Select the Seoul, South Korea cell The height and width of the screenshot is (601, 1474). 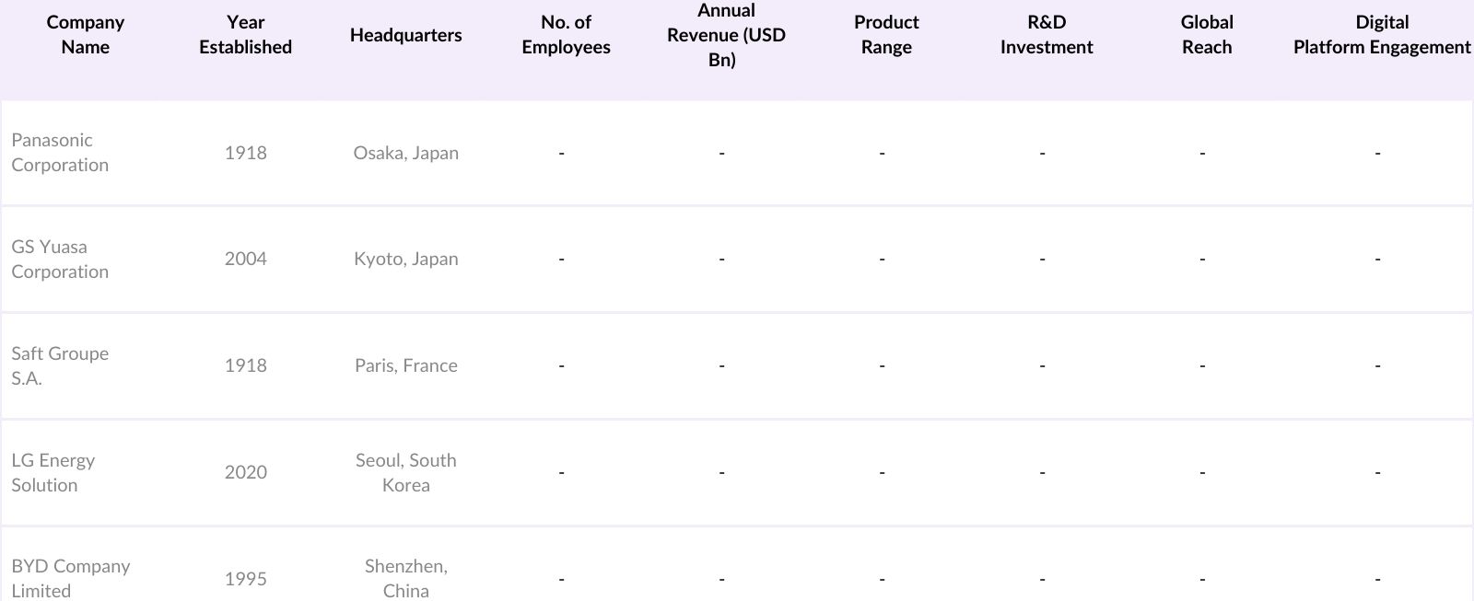click(x=405, y=473)
